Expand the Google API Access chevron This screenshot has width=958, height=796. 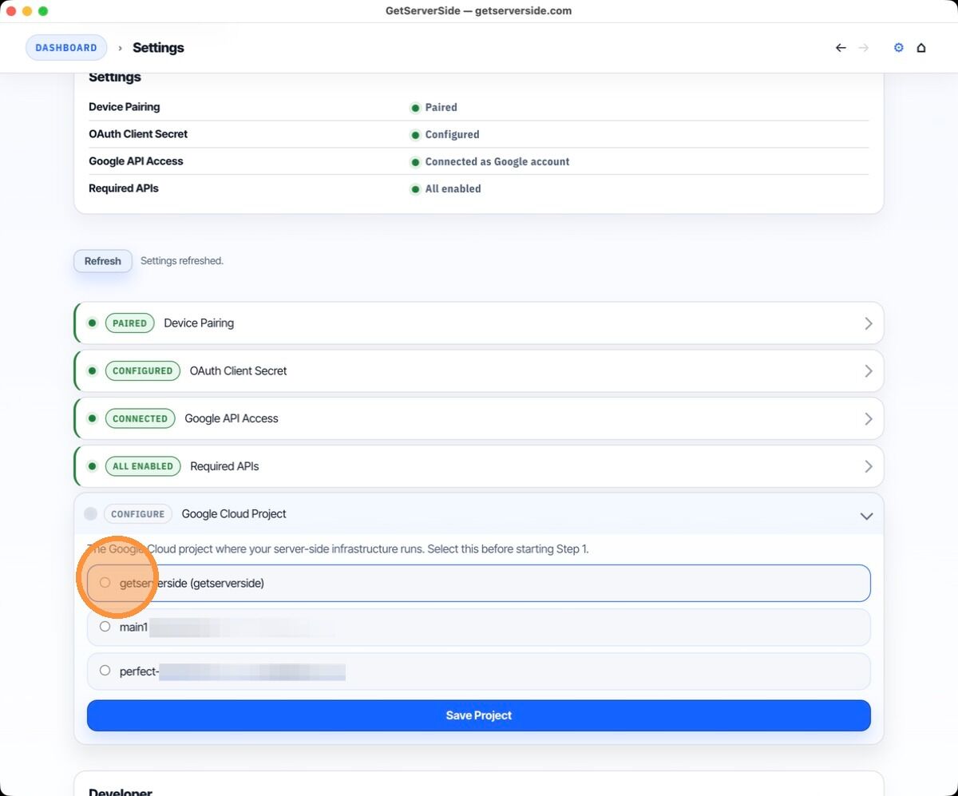coord(868,419)
